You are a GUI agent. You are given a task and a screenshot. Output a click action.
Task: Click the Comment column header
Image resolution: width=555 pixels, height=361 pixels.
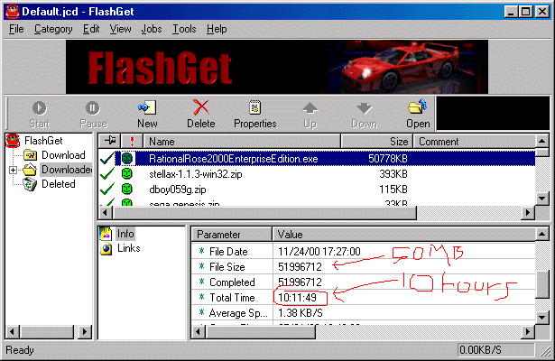tap(475, 141)
